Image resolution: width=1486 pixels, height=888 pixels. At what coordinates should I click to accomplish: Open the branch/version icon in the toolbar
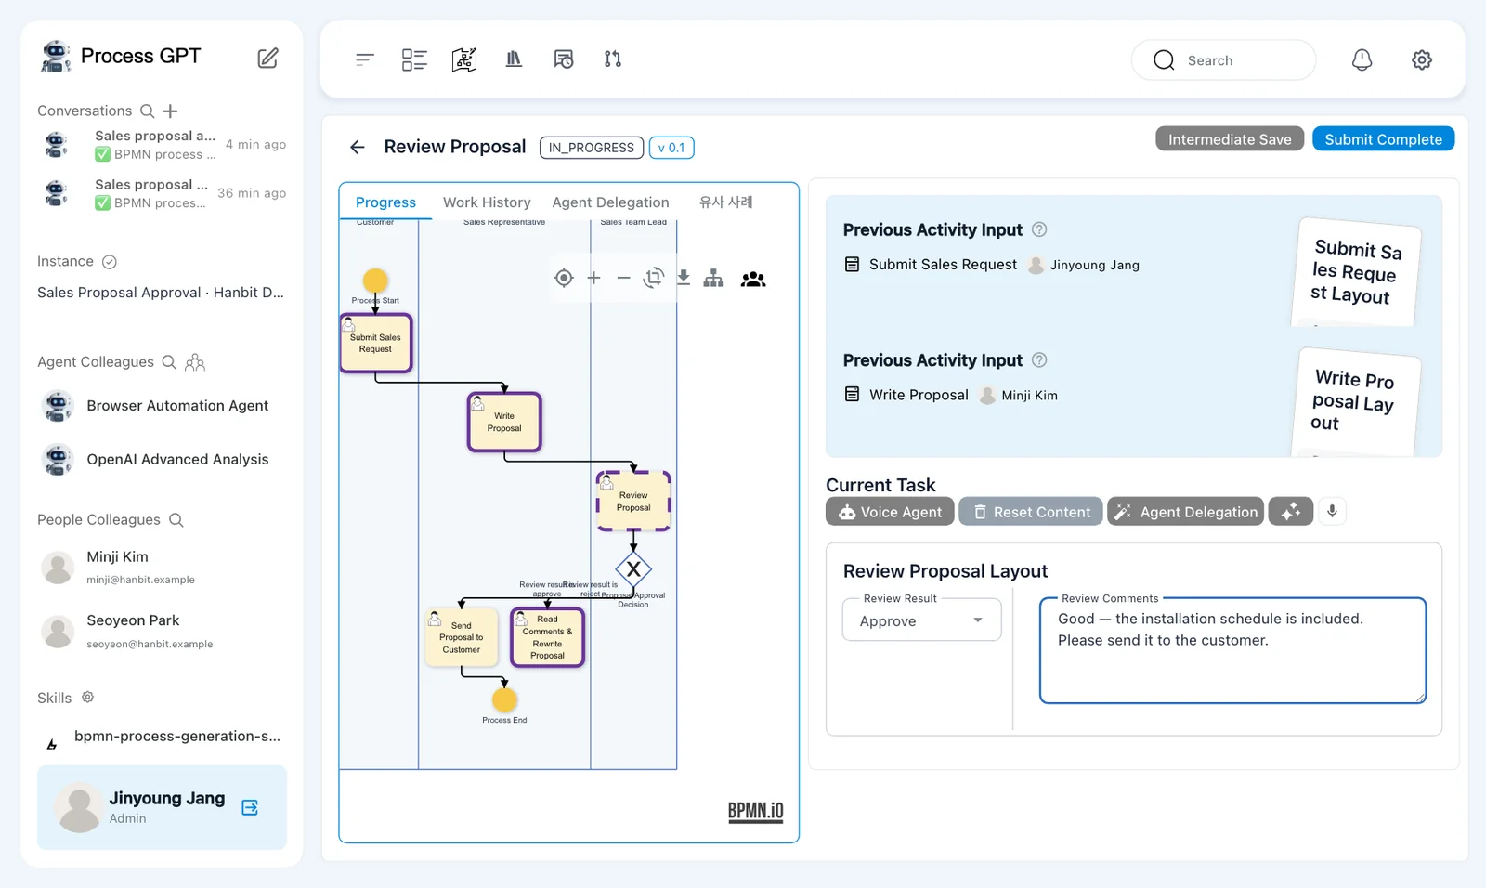click(613, 59)
